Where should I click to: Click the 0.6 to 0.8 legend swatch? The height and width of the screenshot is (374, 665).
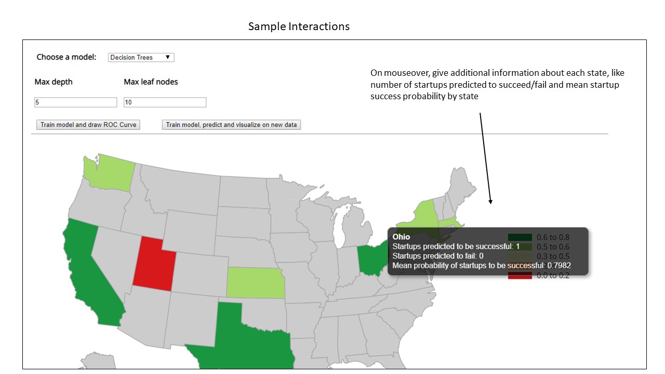pyautogui.click(x=520, y=237)
